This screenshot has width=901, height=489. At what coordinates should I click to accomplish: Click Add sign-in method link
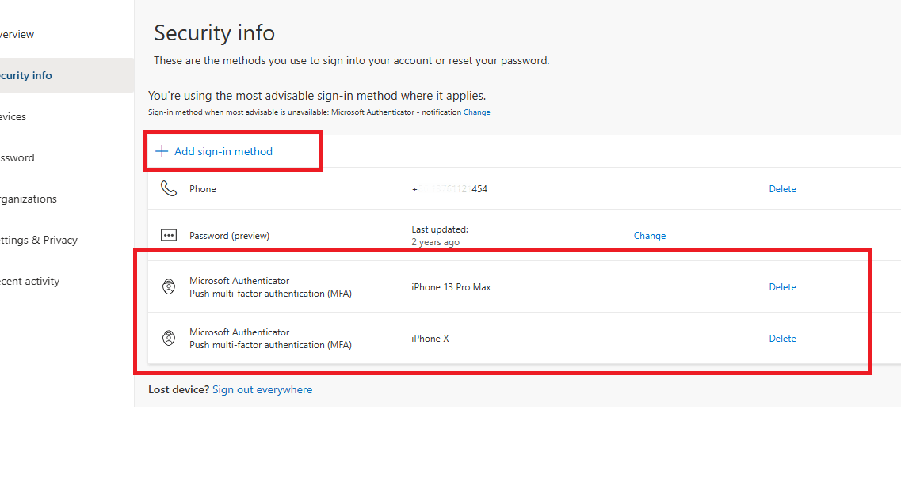pyautogui.click(x=223, y=151)
